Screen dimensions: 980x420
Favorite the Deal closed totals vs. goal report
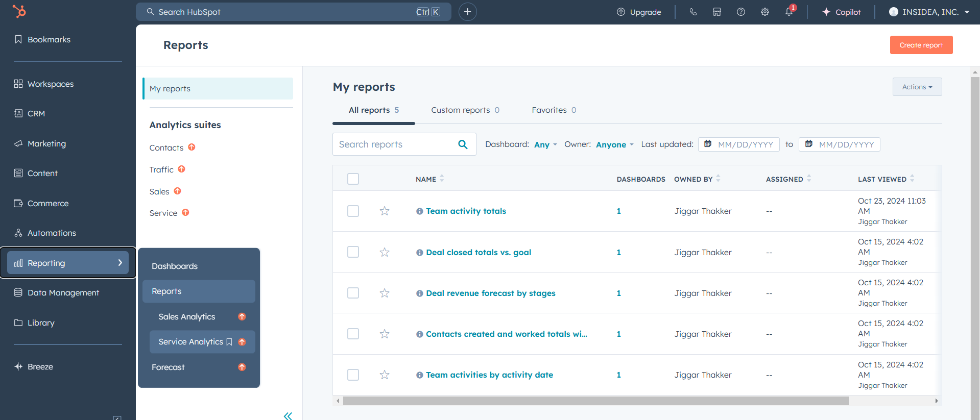(x=385, y=252)
